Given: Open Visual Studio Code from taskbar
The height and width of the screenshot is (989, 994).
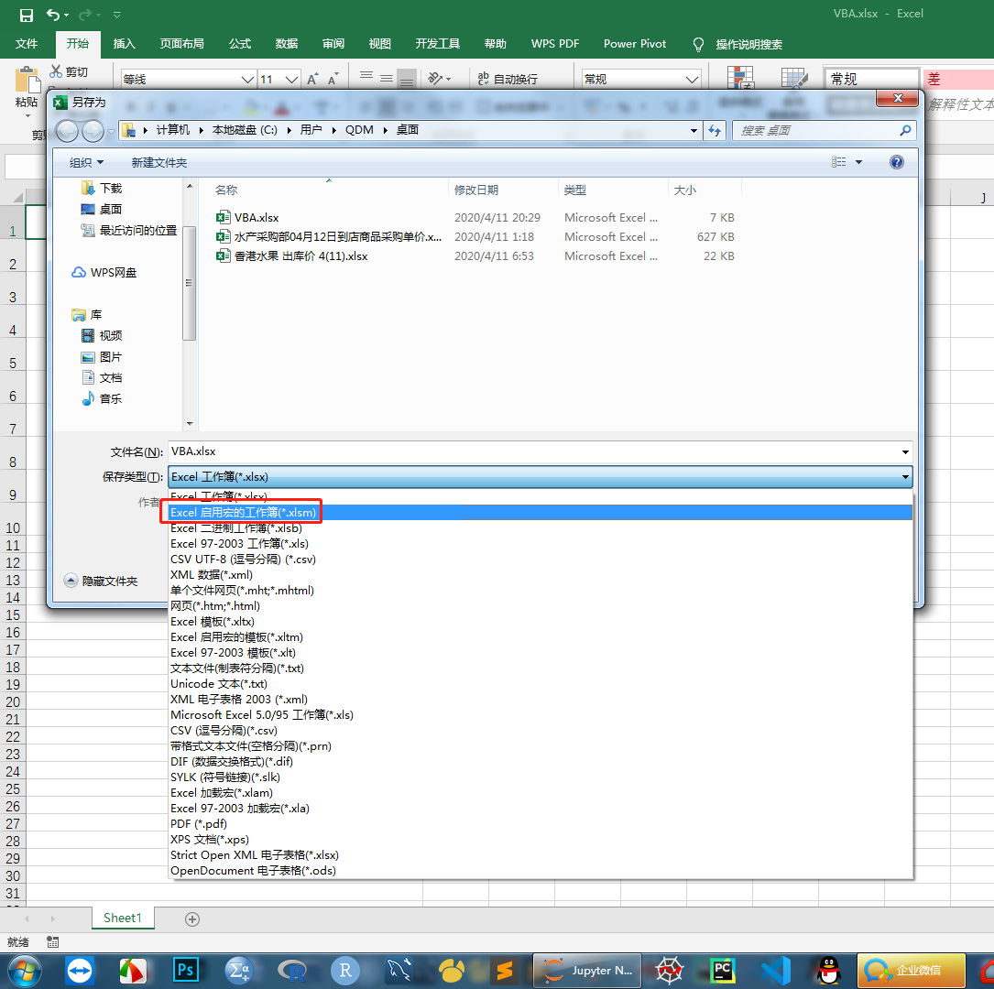Looking at the screenshot, I should tap(776, 970).
